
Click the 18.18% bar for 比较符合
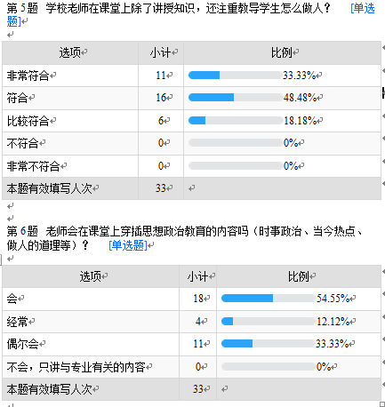coord(235,120)
